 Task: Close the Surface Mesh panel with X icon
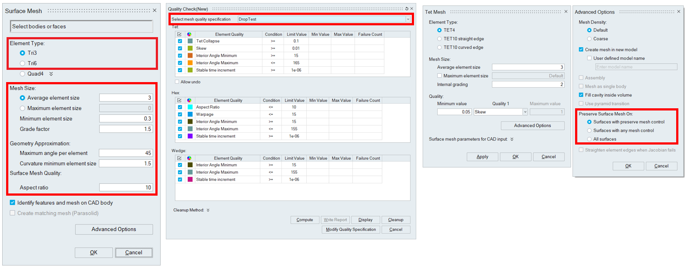154,10
